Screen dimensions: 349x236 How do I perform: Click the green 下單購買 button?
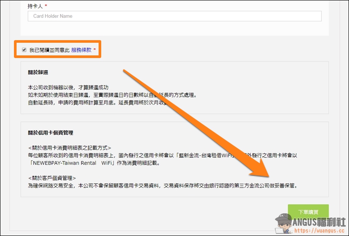click(x=308, y=212)
